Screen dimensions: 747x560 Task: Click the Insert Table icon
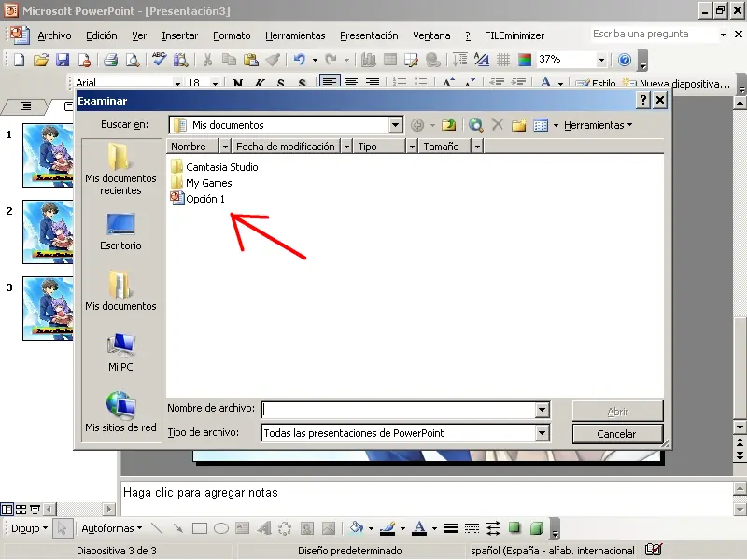[389, 60]
